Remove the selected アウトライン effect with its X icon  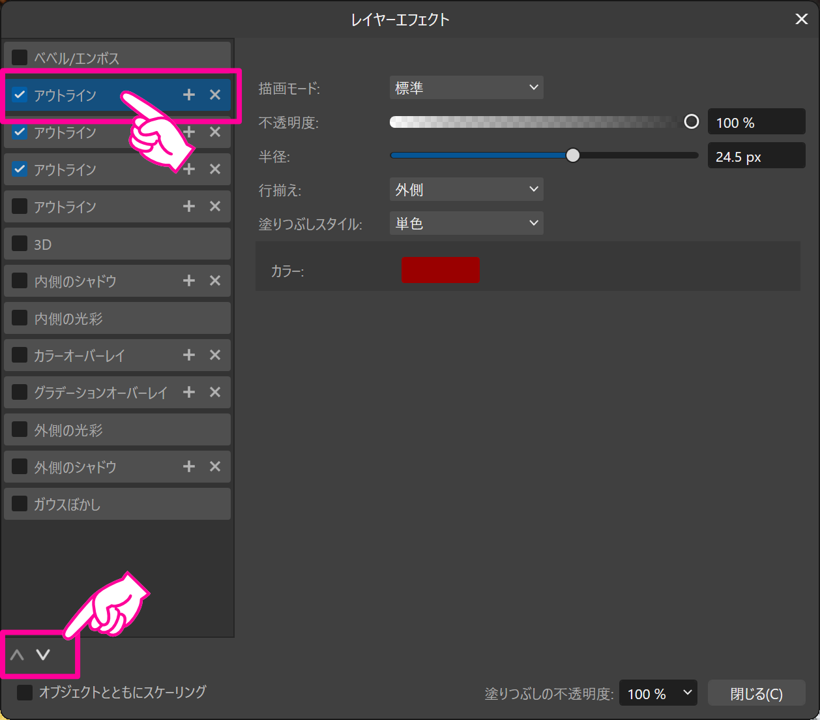[215, 95]
